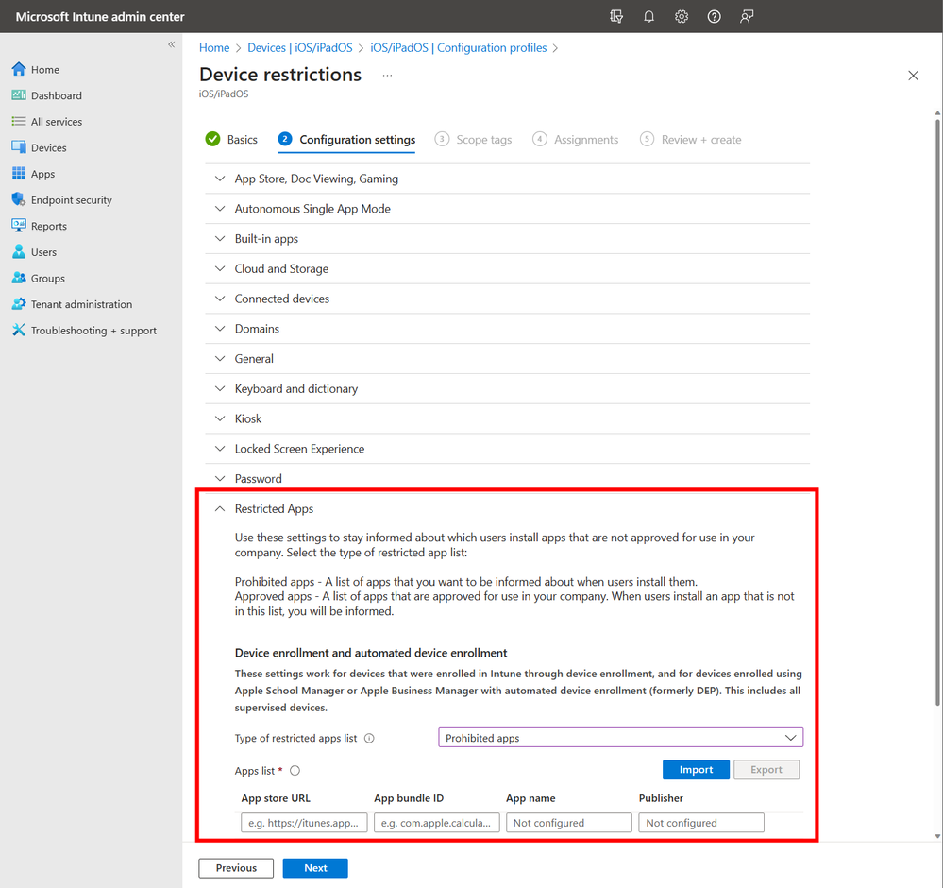Open Reports from the sidebar

49,226
